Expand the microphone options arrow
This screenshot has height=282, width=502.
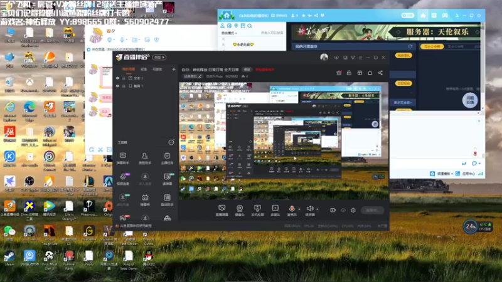click(x=299, y=209)
